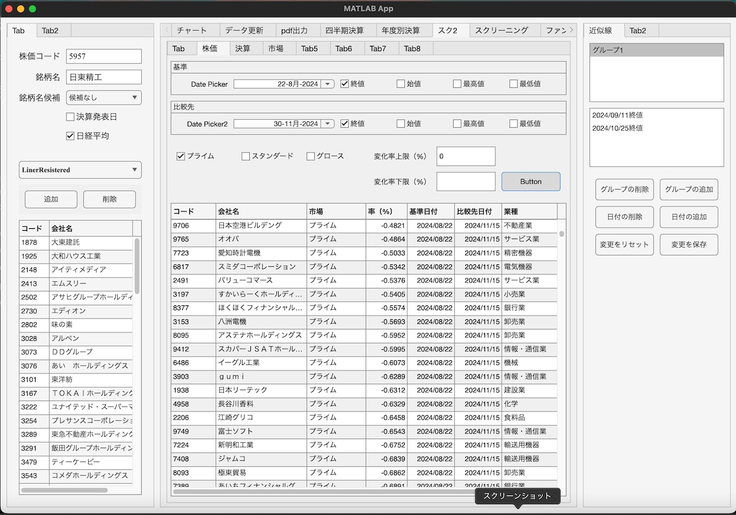Screen dimensions: 736x515
Task: Open the 比較先 Date Picker2 calendar arrow
Action: [328, 124]
